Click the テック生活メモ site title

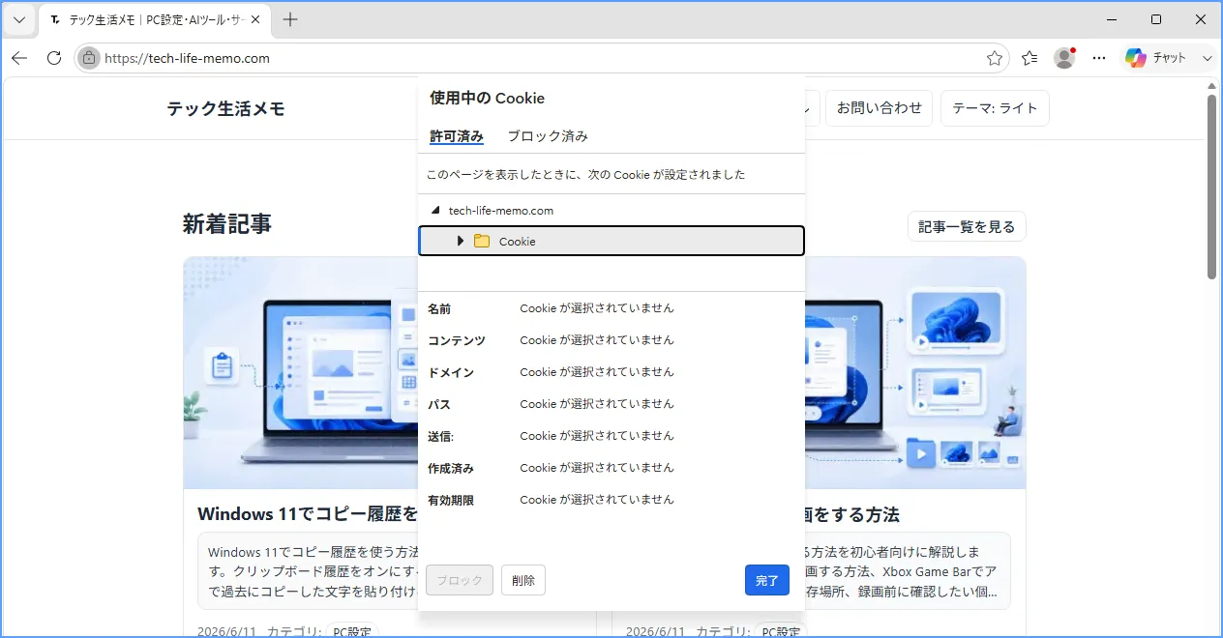pos(226,108)
